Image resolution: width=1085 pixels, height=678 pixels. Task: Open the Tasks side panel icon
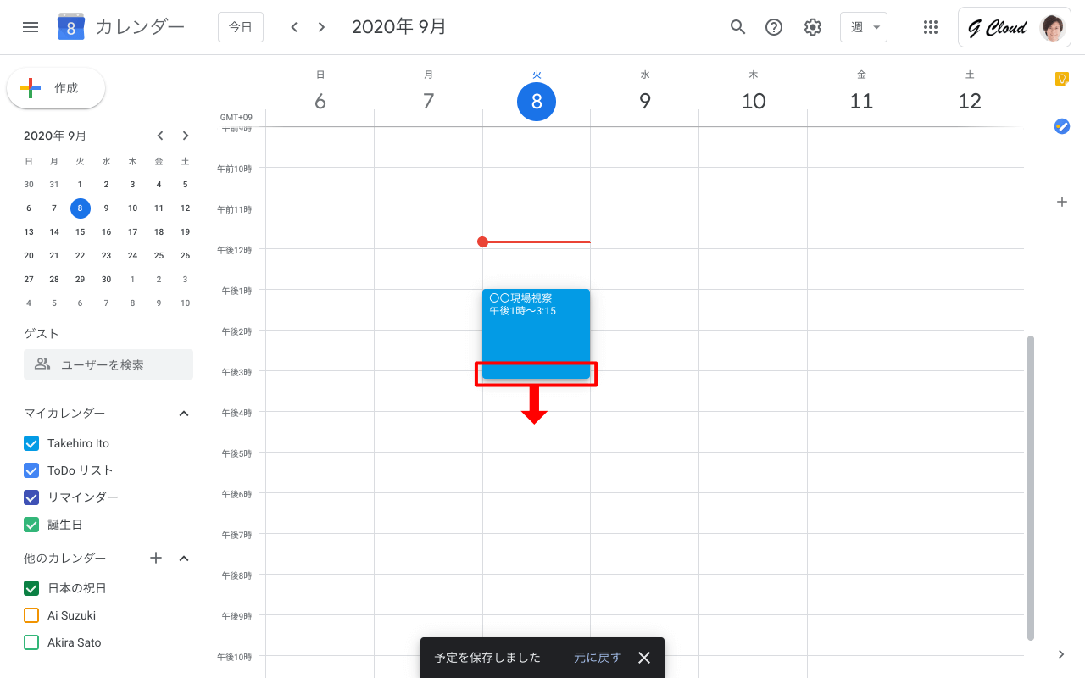coord(1061,126)
